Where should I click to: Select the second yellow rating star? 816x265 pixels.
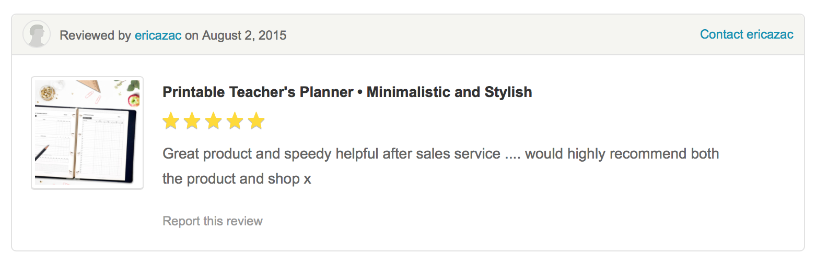click(x=192, y=121)
